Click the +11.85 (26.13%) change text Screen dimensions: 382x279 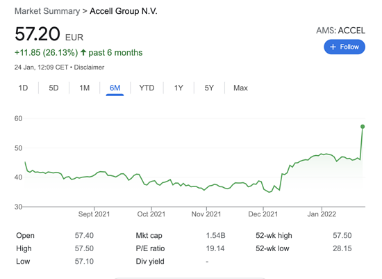click(x=47, y=53)
